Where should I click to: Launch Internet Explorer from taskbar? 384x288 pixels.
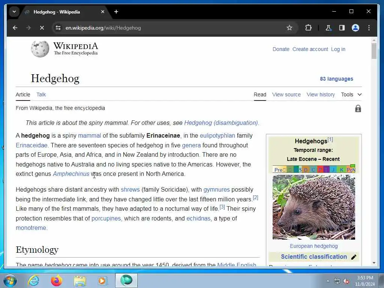click(x=33, y=280)
